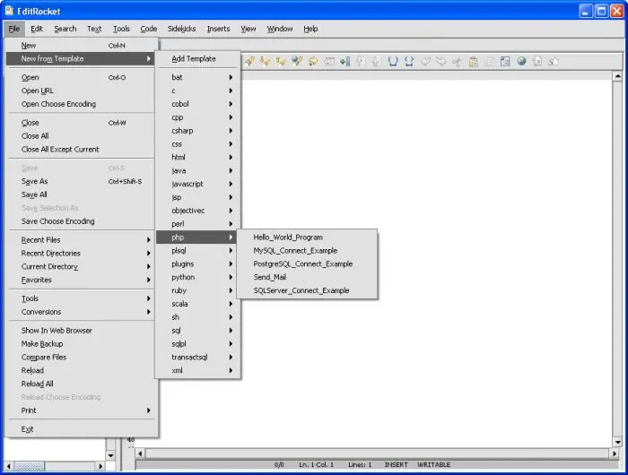The image size is (628, 475).
Task: Click vertical scrollbar up arrow
Action: pyautogui.click(x=617, y=75)
